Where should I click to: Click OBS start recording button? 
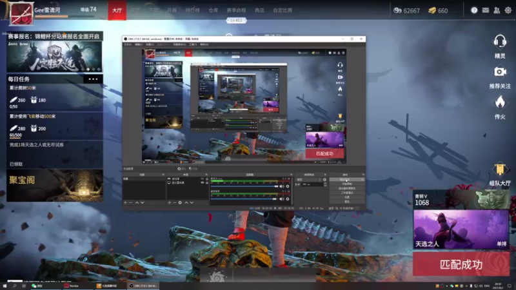[347, 184]
